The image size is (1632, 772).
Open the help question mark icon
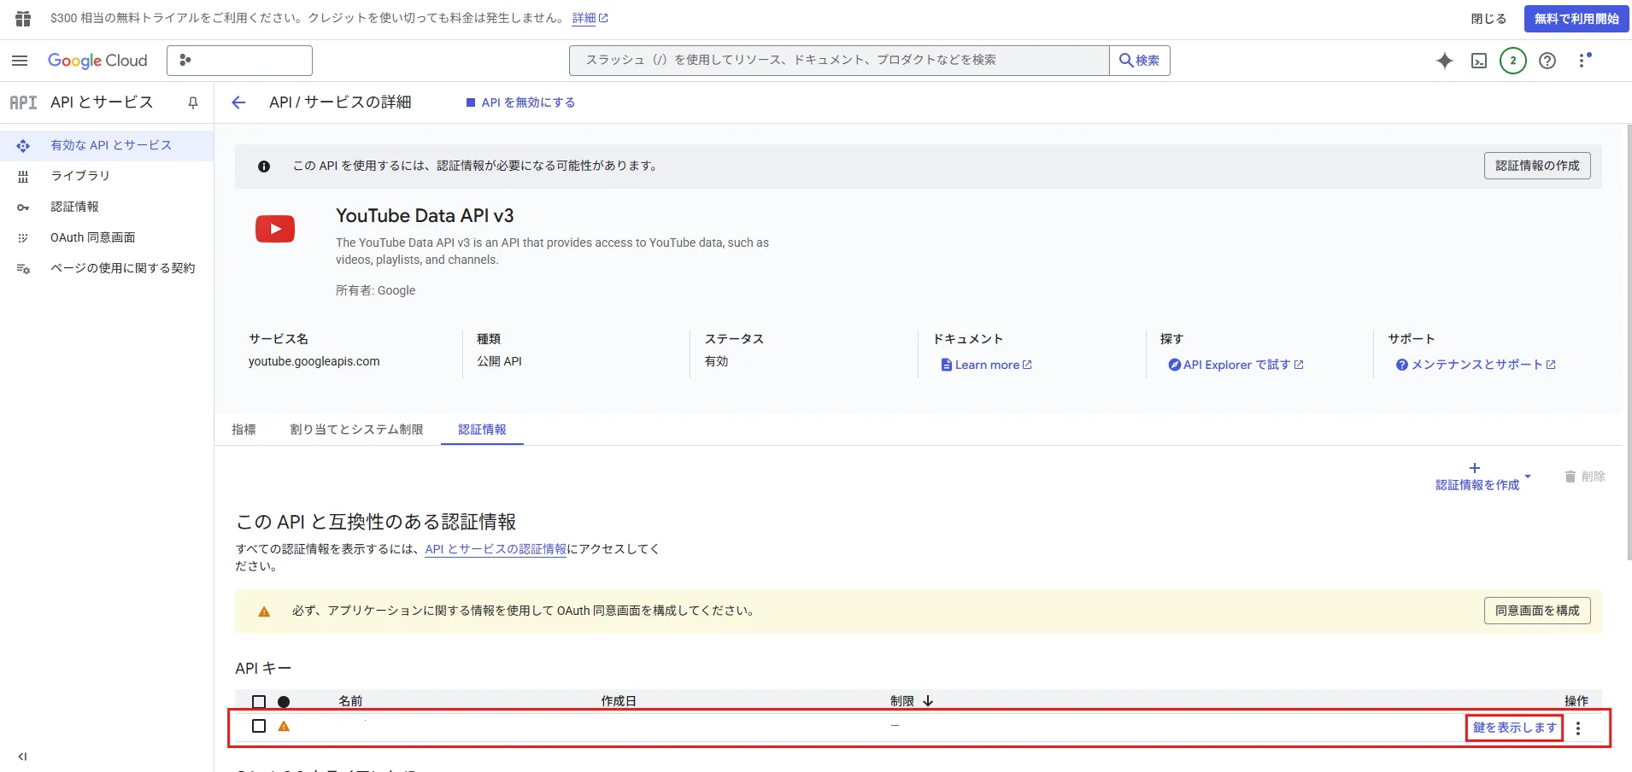1547,61
